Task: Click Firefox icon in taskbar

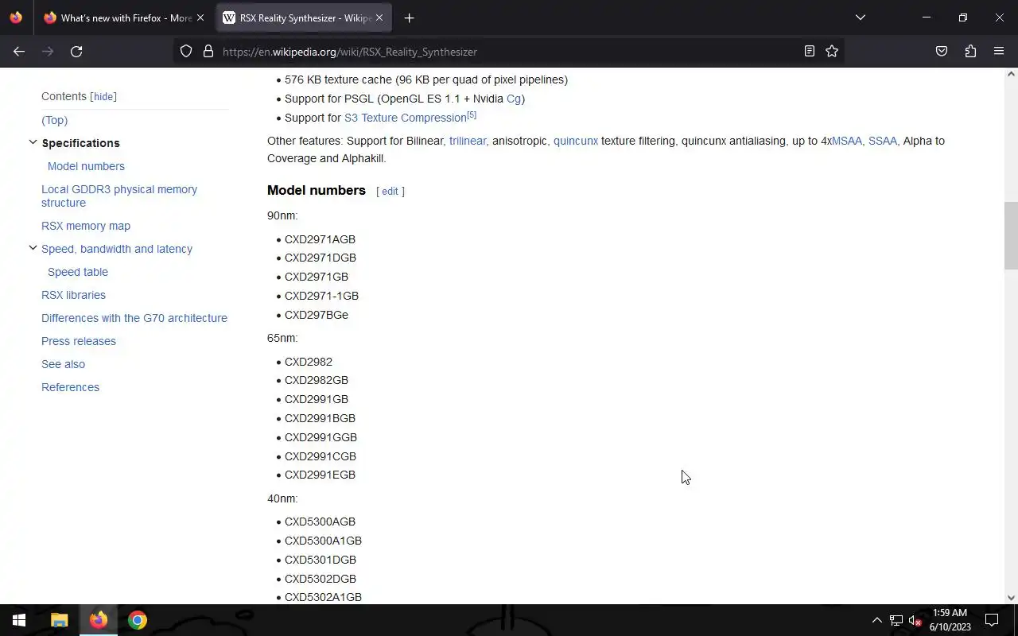Action: (98, 620)
